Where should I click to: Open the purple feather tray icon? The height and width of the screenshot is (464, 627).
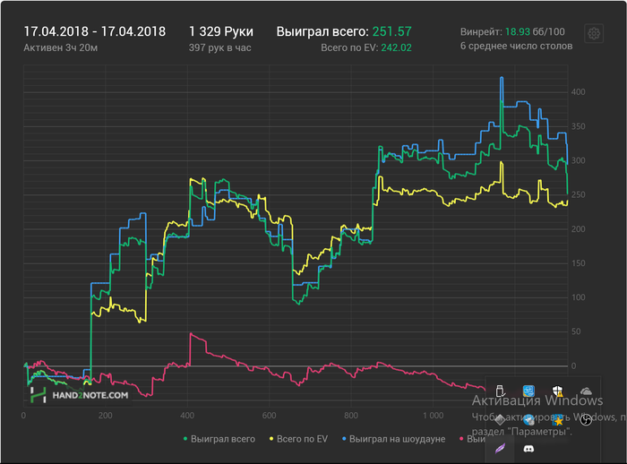click(500, 449)
